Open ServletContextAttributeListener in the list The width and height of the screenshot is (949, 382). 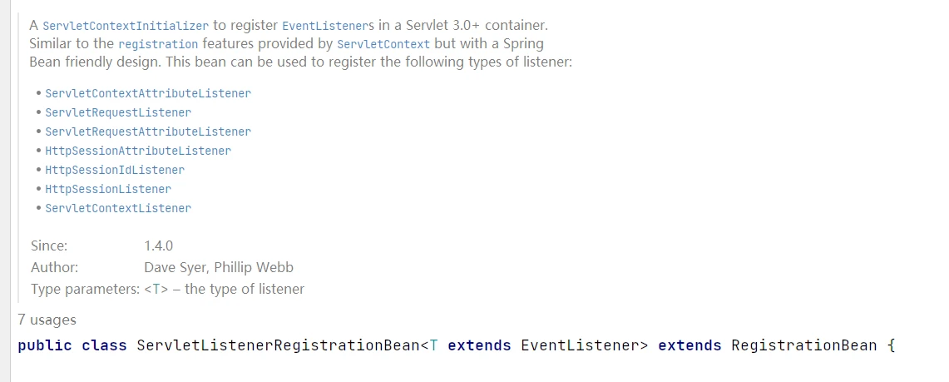click(x=148, y=94)
